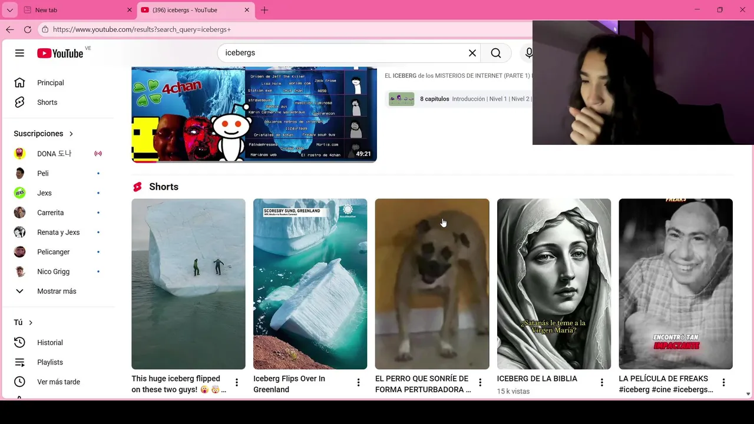Open options menu for EL PERRO QUE SONRÍE short

pyautogui.click(x=480, y=382)
